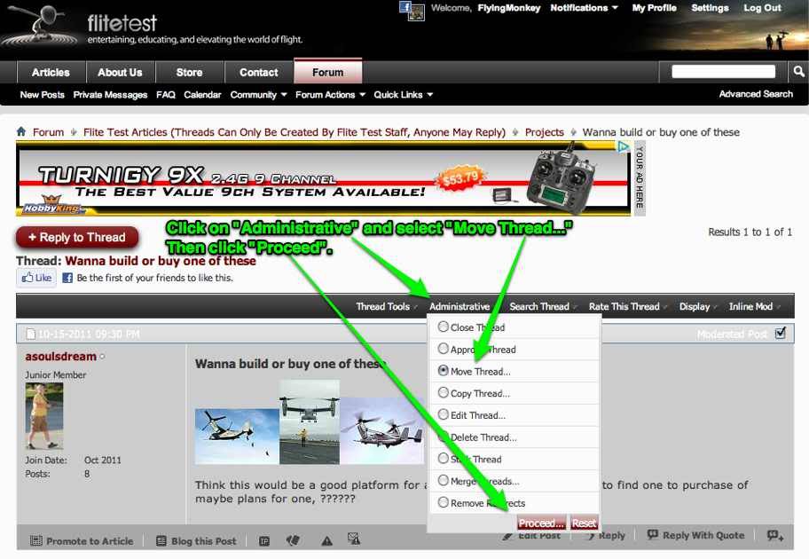Click the Proceed button

tap(541, 523)
